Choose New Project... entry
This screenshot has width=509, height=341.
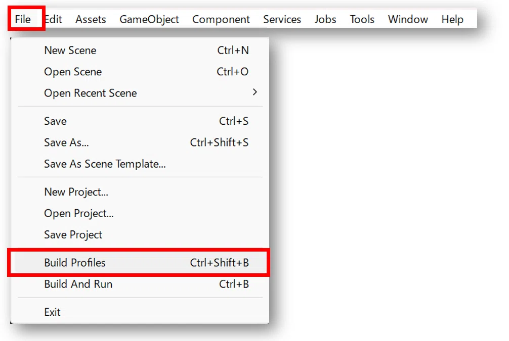(x=140, y=192)
